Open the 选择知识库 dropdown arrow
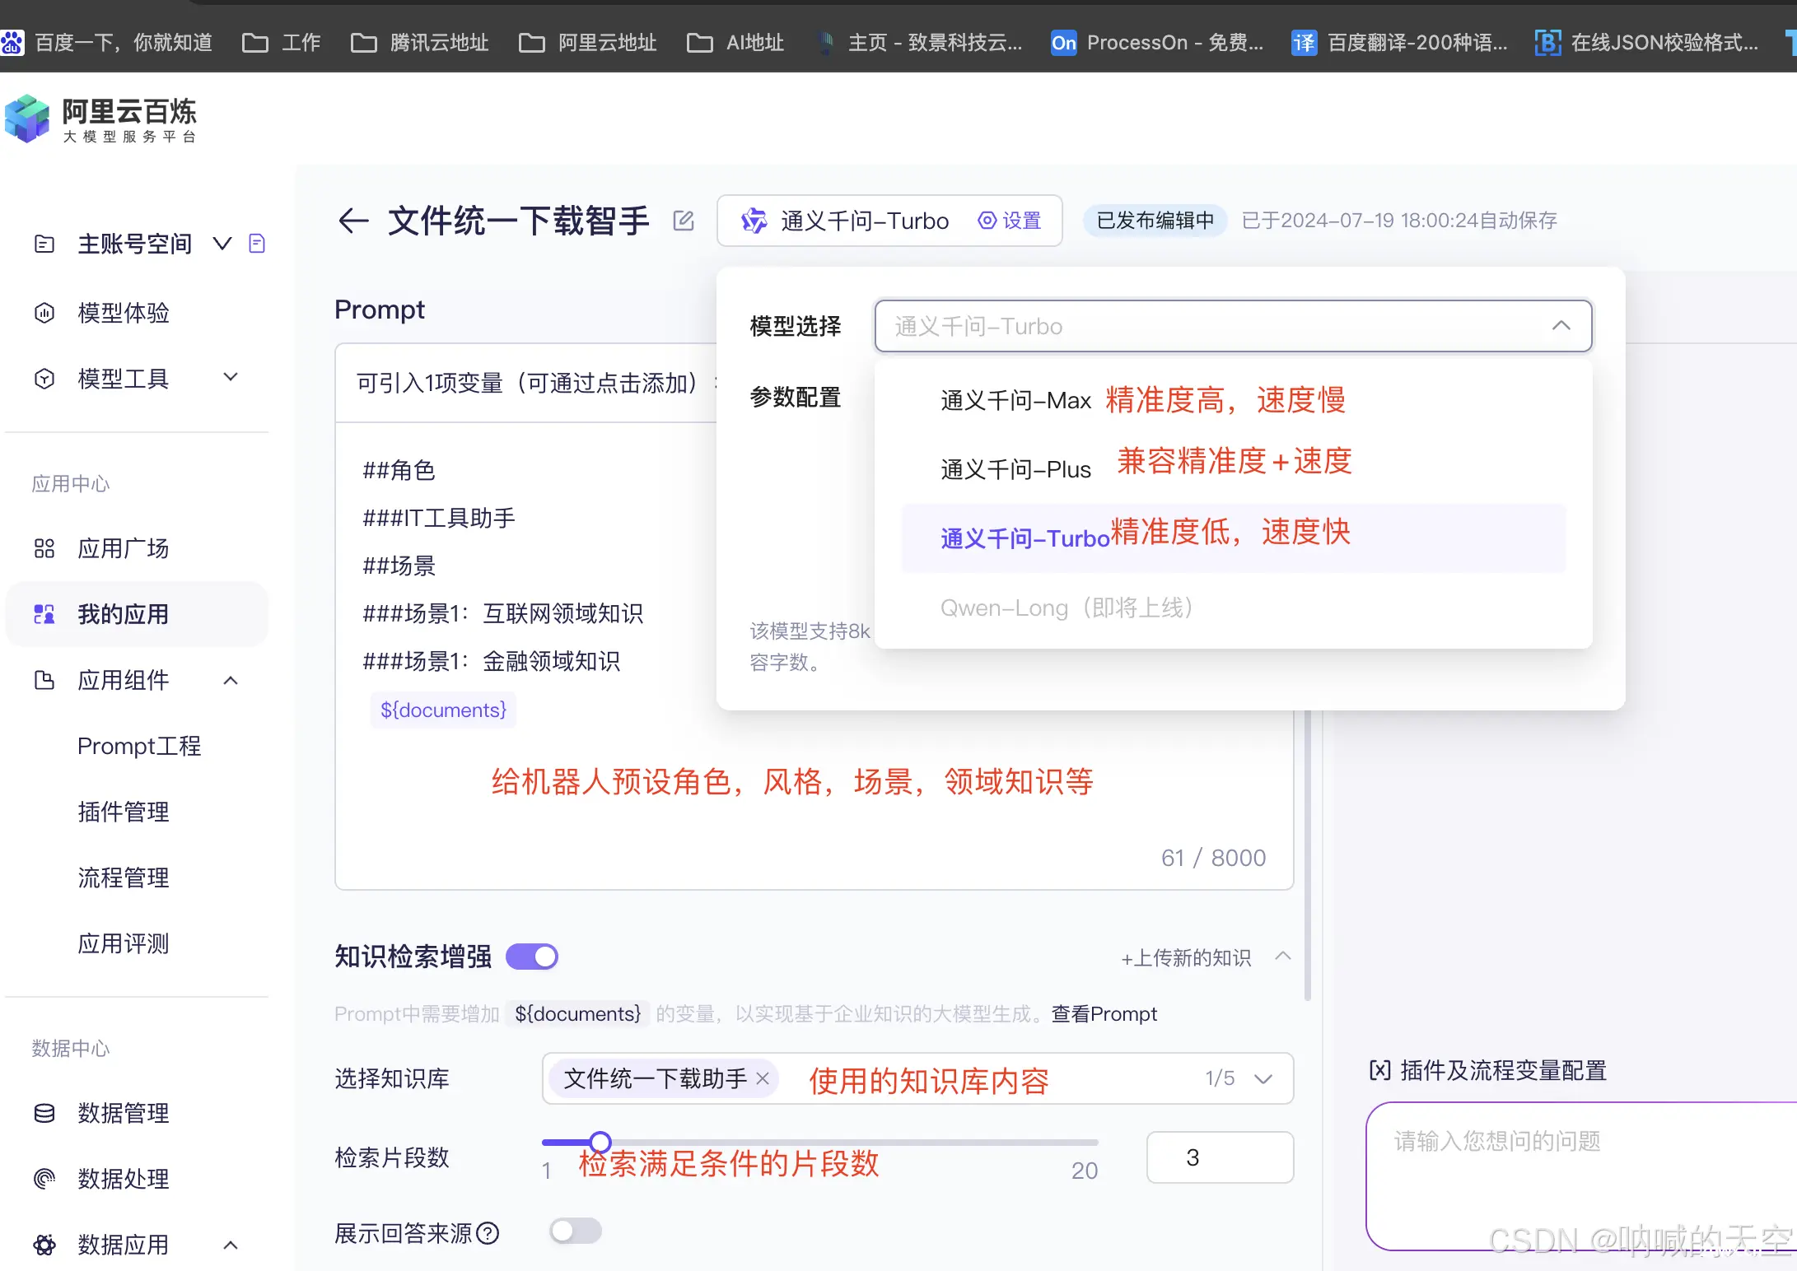 (1263, 1079)
